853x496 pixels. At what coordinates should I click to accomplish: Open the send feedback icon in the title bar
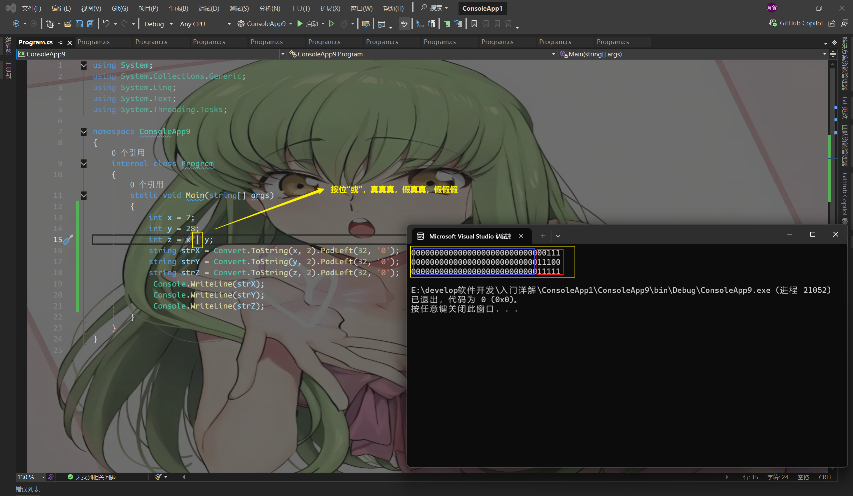[x=845, y=23]
